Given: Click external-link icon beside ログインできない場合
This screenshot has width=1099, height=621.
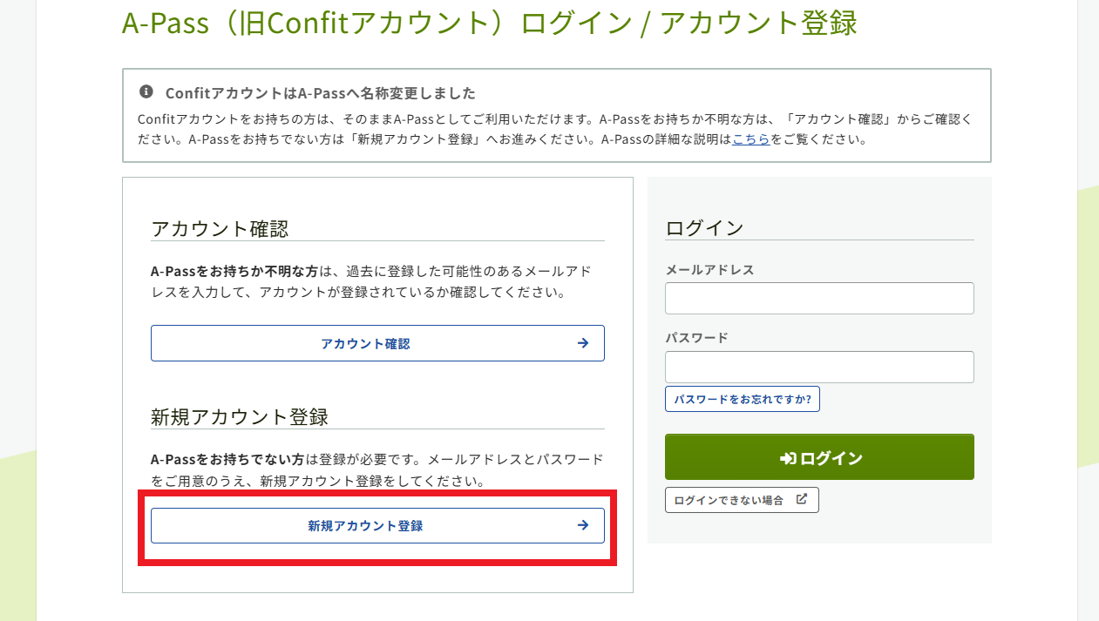Looking at the screenshot, I should click(x=802, y=500).
